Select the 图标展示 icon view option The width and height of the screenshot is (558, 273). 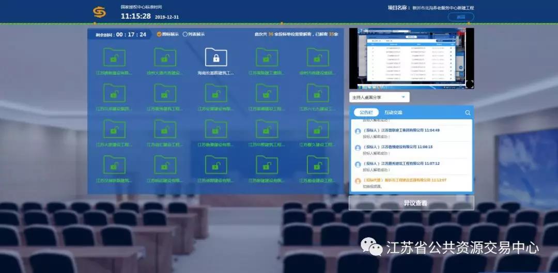[167, 35]
